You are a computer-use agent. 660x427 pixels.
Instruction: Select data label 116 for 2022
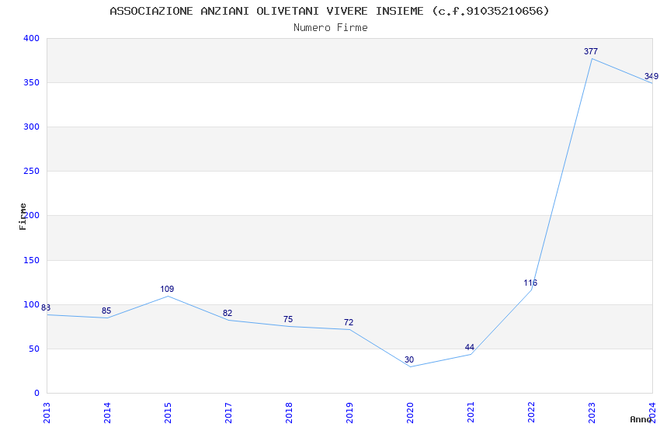(530, 283)
